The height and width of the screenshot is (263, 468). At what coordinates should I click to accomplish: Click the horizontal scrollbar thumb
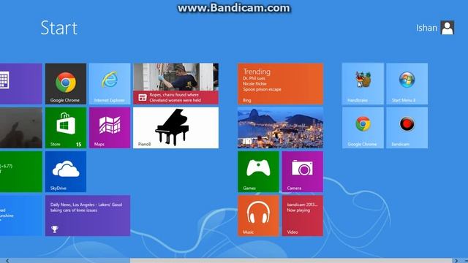(291, 261)
